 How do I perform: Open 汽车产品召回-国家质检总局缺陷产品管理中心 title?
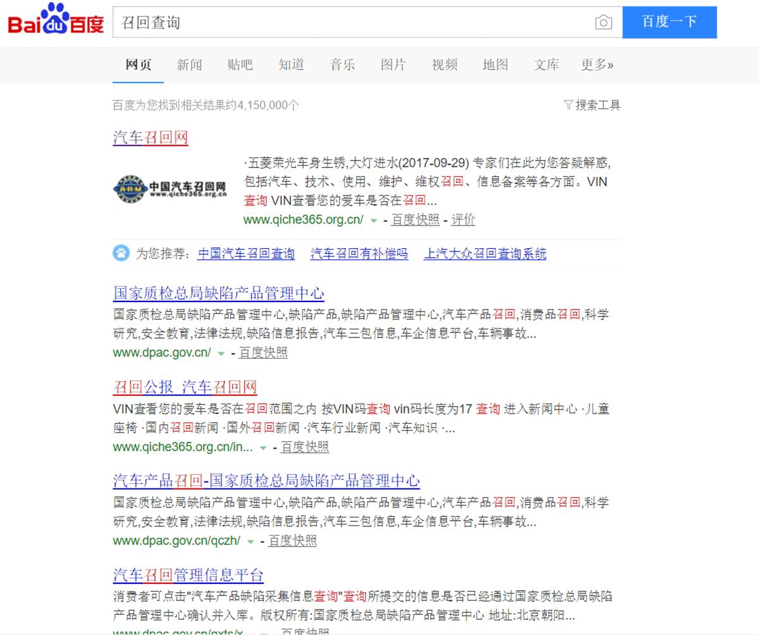click(x=266, y=481)
